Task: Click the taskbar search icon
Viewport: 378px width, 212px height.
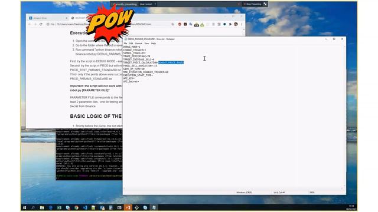Action: 33,207
